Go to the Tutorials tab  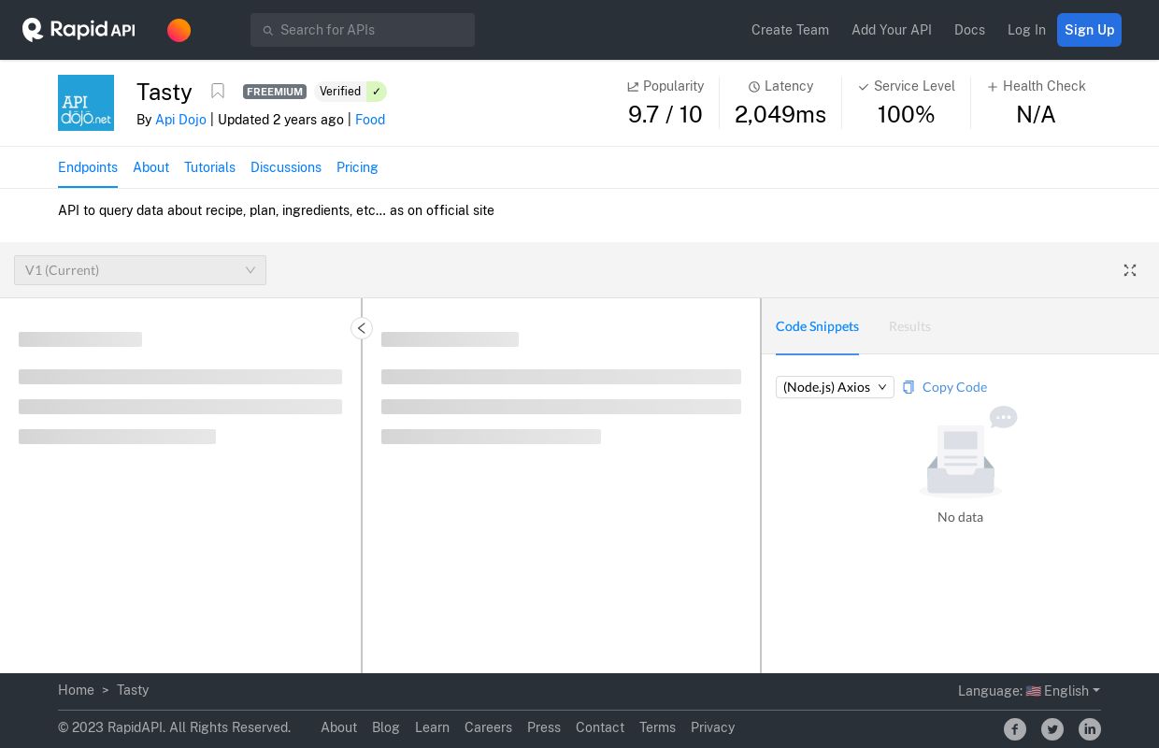tap(209, 167)
